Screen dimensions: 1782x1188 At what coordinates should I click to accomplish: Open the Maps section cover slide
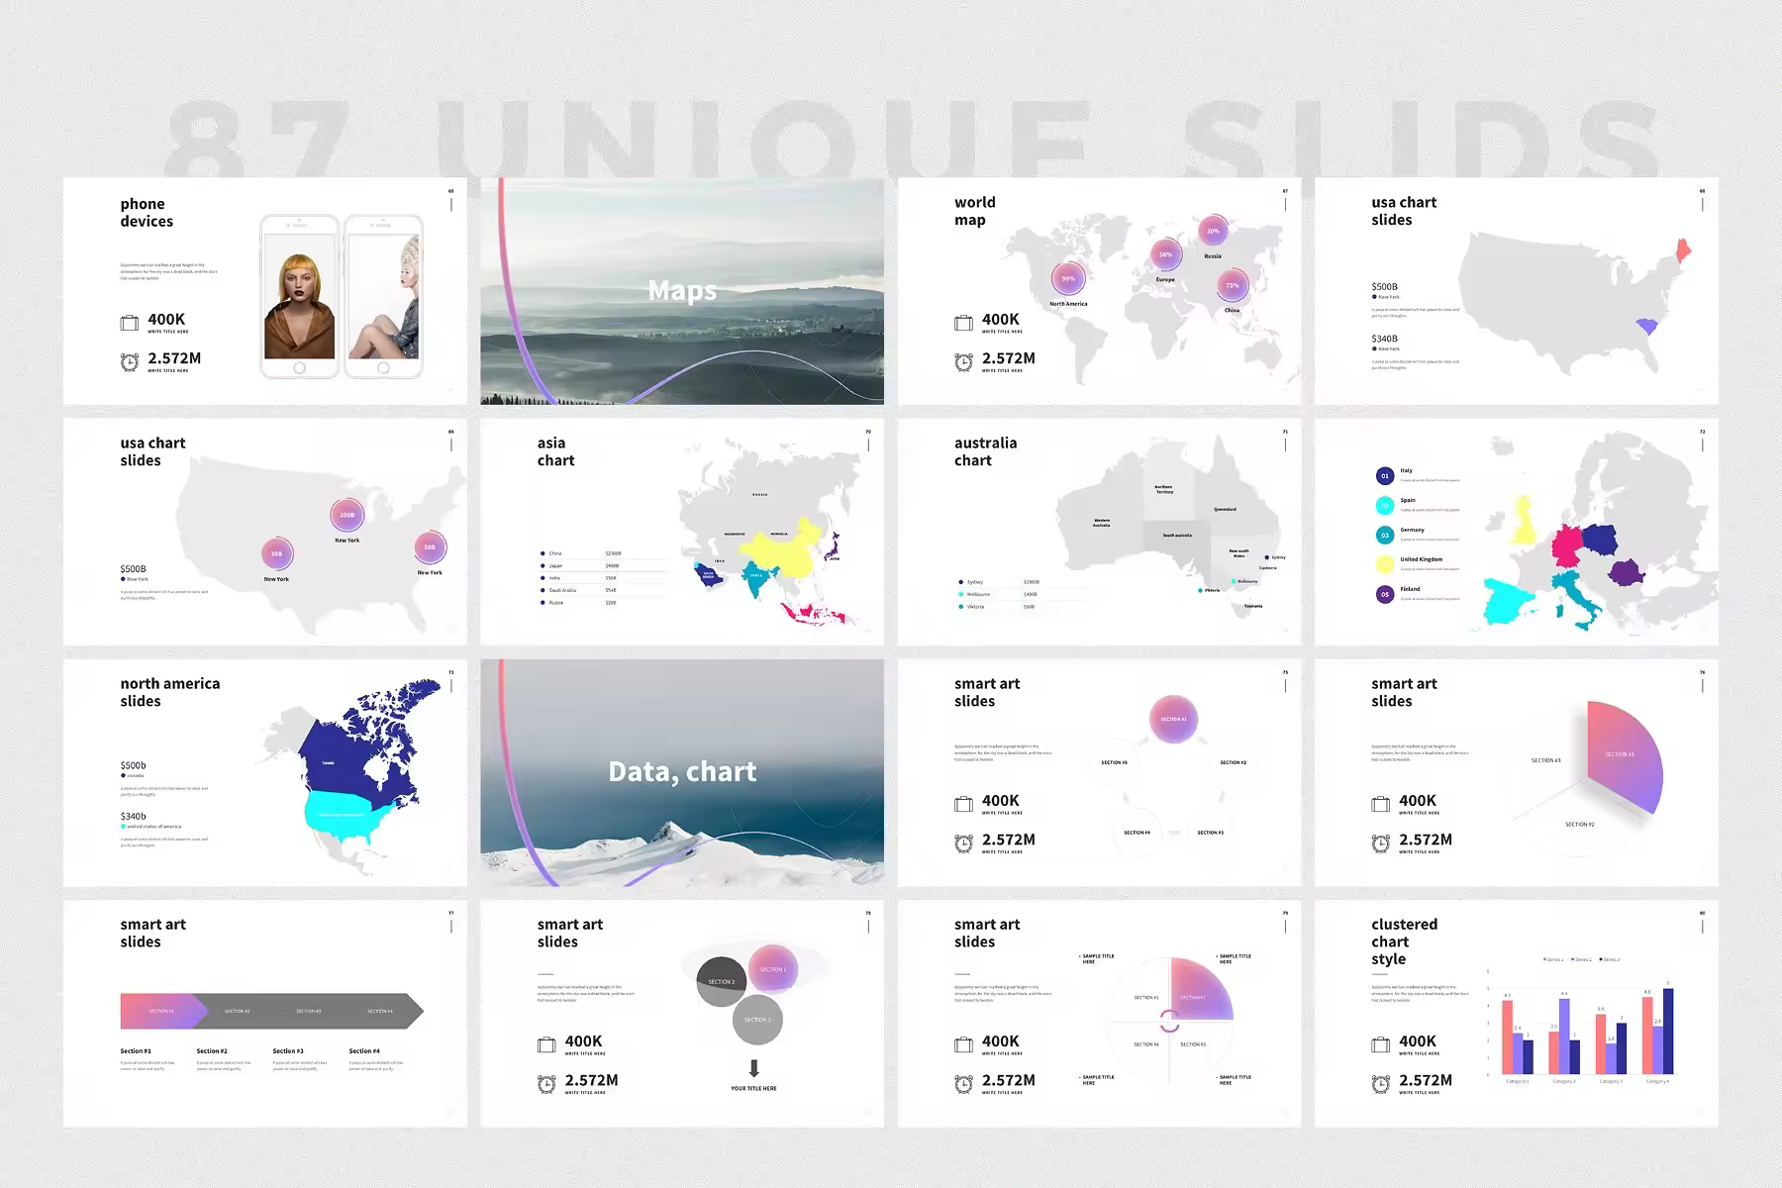tap(682, 291)
